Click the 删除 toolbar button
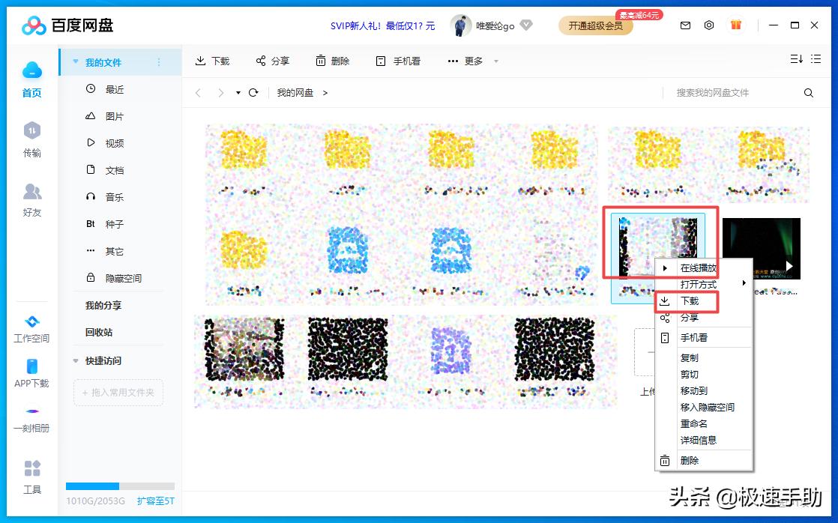This screenshot has height=523, width=838. pos(332,61)
